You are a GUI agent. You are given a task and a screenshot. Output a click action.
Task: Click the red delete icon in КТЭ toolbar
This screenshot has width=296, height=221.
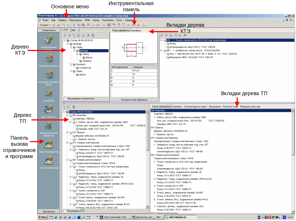click(88, 35)
